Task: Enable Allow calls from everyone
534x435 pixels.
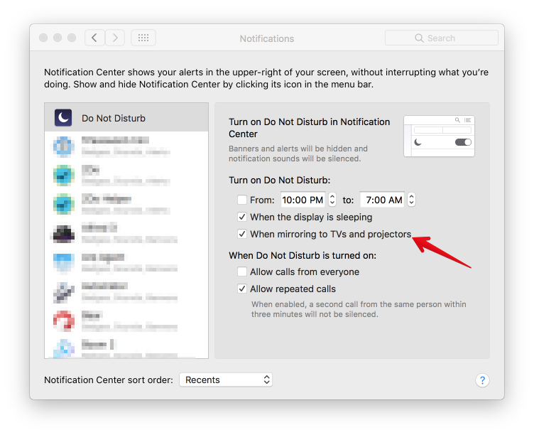Action: click(242, 272)
